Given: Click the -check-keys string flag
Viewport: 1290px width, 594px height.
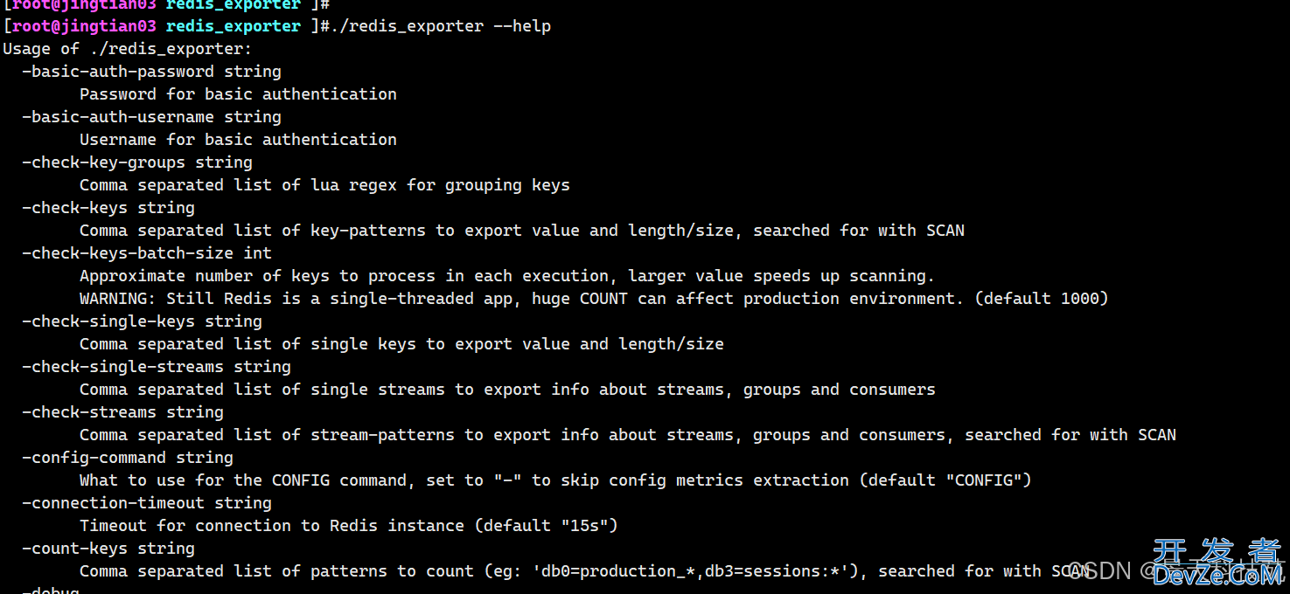Looking at the screenshot, I should click(x=108, y=208).
